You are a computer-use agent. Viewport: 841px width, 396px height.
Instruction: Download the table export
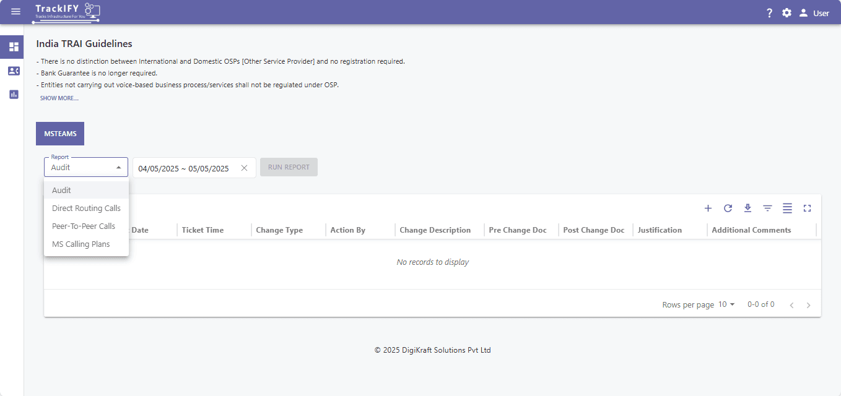(x=747, y=209)
